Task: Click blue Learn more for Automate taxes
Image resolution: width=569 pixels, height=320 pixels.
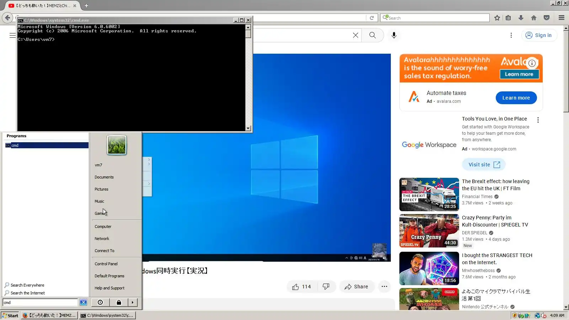Action: pos(516,98)
